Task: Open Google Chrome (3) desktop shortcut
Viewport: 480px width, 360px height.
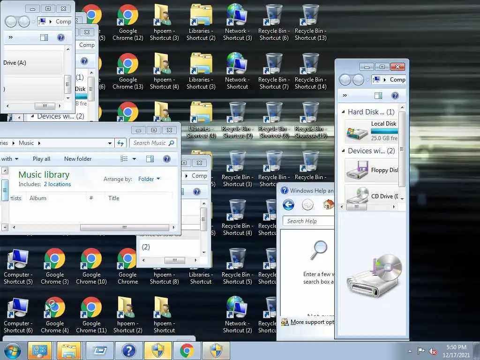Action: pyautogui.click(x=54, y=266)
